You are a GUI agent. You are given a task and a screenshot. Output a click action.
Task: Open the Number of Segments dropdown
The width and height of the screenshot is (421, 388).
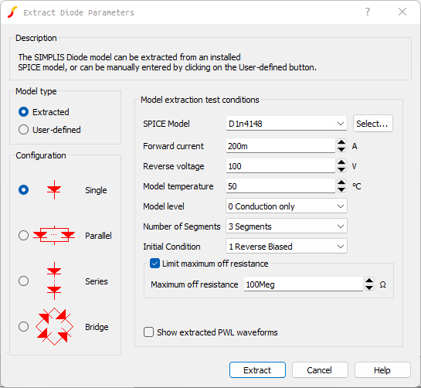click(287, 226)
